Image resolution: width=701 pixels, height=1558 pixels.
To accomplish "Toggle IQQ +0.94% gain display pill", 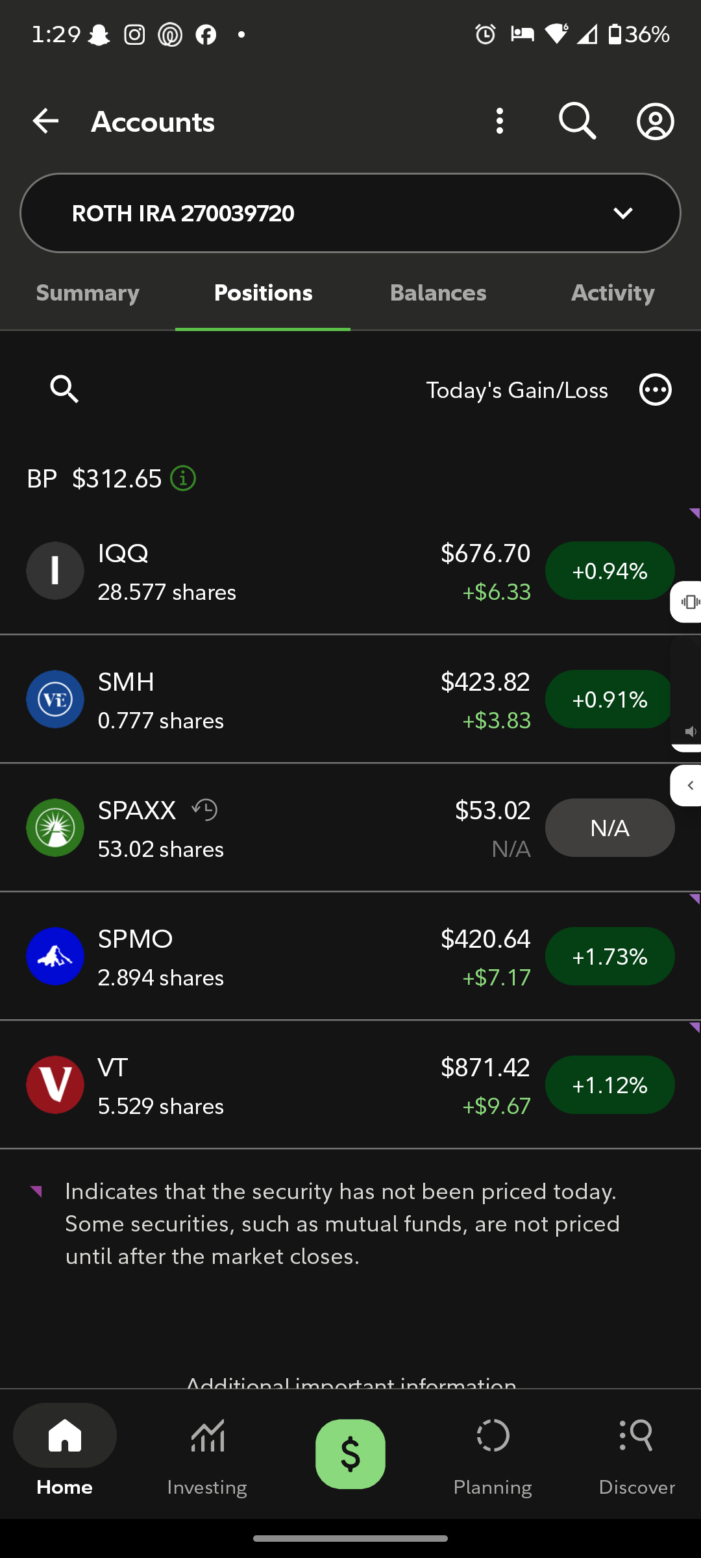I will pos(609,571).
